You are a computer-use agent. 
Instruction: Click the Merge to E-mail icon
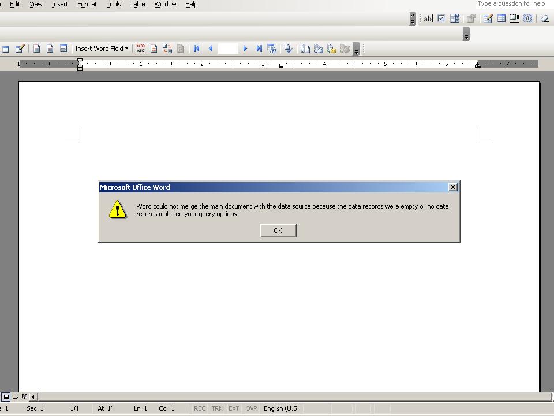(332, 49)
